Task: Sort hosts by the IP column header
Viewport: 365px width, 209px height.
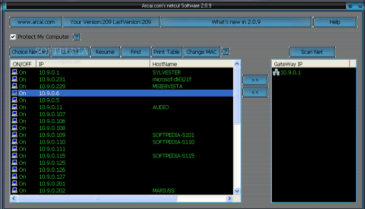Action: point(93,64)
